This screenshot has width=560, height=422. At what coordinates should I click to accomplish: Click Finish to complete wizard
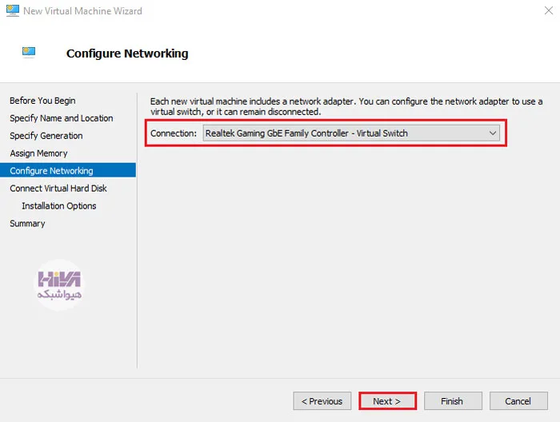453,401
